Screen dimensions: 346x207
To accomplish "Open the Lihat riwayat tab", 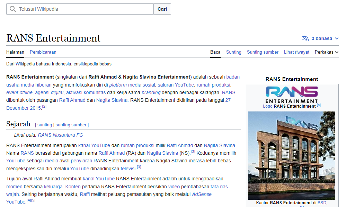I will point(296,52).
